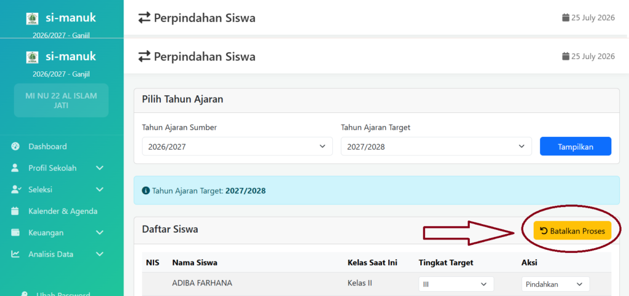Click the Ubah Password link in sidebar
Screen dimensions: 629x296
tap(63, 294)
